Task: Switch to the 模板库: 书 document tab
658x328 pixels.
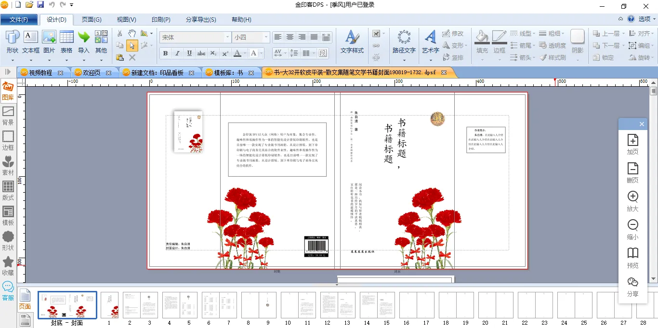Action: tap(229, 73)
